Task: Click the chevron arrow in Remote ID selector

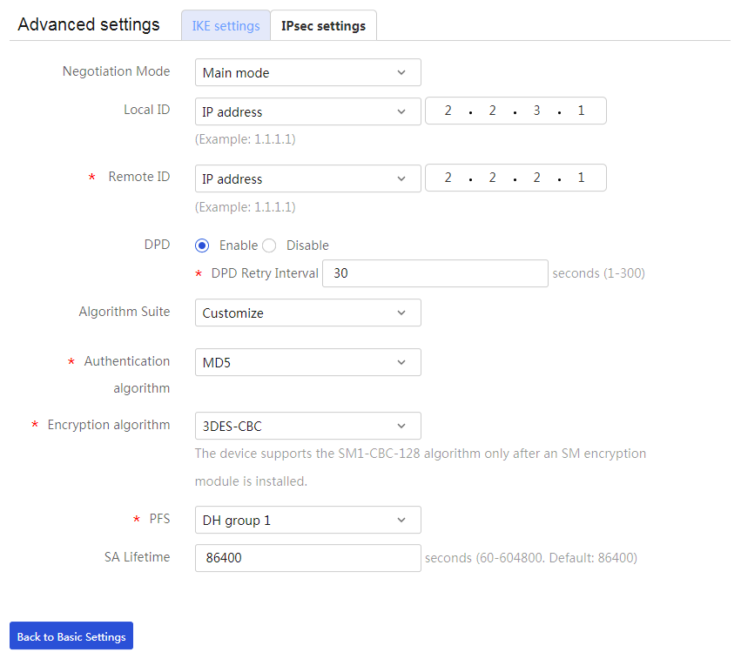Action: click(x=401, y=179)
